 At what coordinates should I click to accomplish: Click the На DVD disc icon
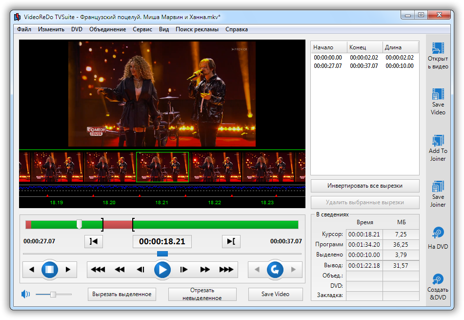438,233
